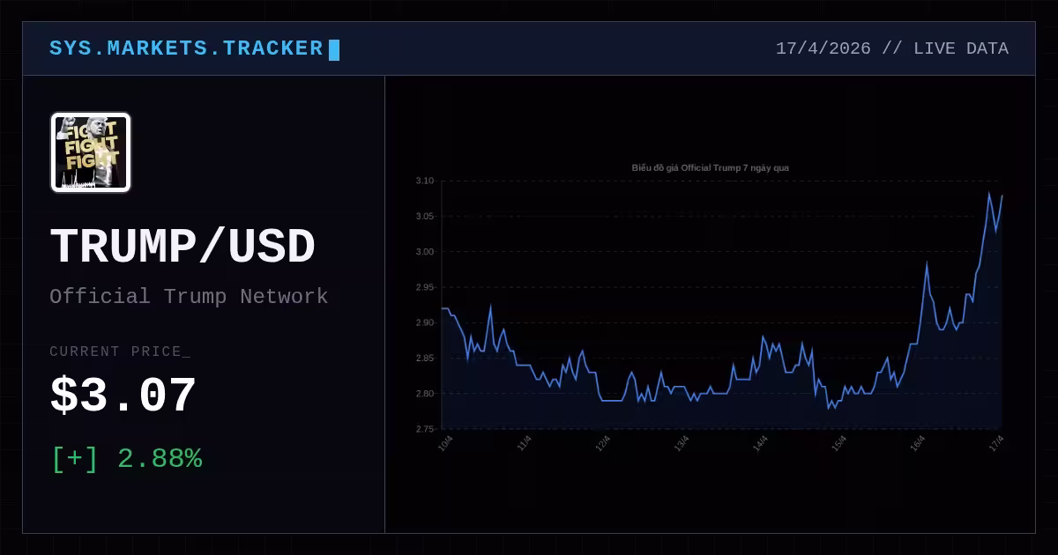Select the SYS.MARKETS.TRACKER header title
The height and width of the screenshot is (555, 1058).
coord(186,48)
